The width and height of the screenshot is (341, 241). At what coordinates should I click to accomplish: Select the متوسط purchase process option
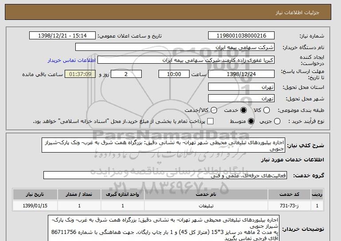pos(251,121)
